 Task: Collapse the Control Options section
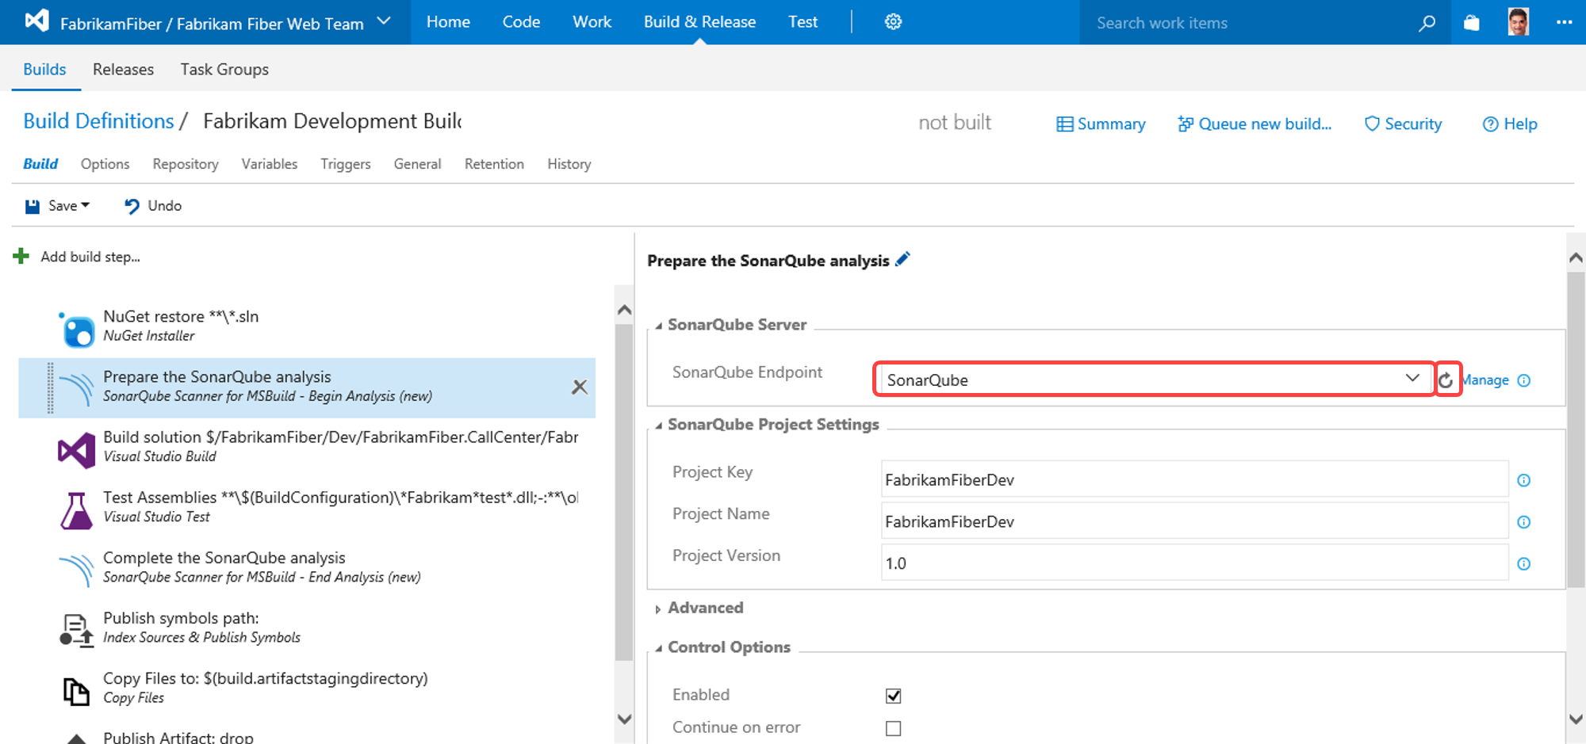[x=658, y=648]
